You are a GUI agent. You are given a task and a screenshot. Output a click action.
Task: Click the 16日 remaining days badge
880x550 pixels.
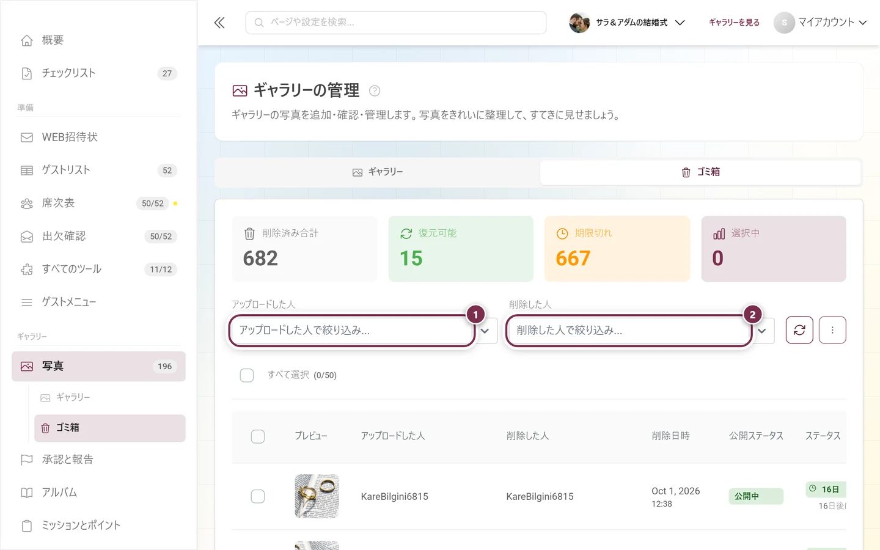tap(826, 490)
